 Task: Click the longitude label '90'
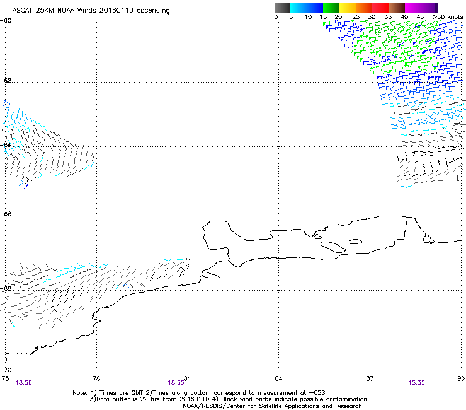click(x=461, y=378)
